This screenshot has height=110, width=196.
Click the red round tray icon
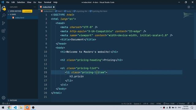[164, 108]
